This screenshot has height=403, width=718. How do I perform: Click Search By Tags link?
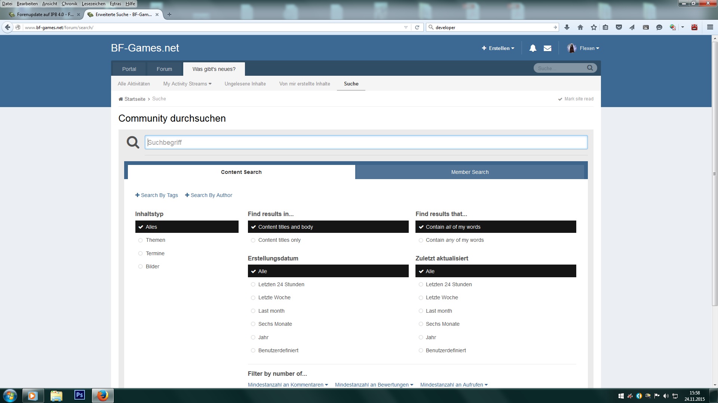(157, 195)
